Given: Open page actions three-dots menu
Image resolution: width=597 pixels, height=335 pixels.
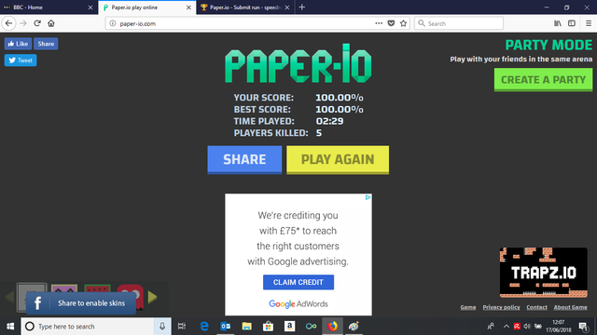Looking at the screenshot, I should tap(379, 23).
